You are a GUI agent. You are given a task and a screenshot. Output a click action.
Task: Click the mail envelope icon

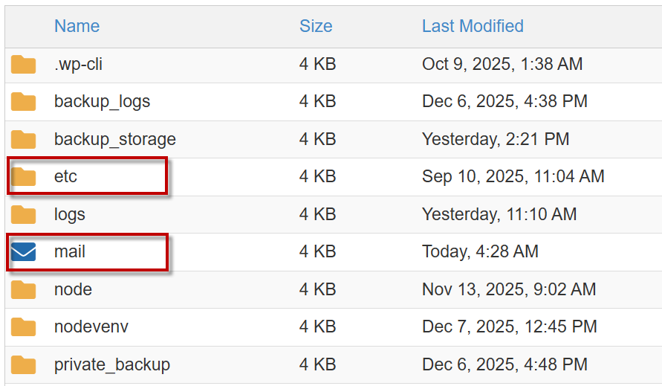tap(24, 252)
